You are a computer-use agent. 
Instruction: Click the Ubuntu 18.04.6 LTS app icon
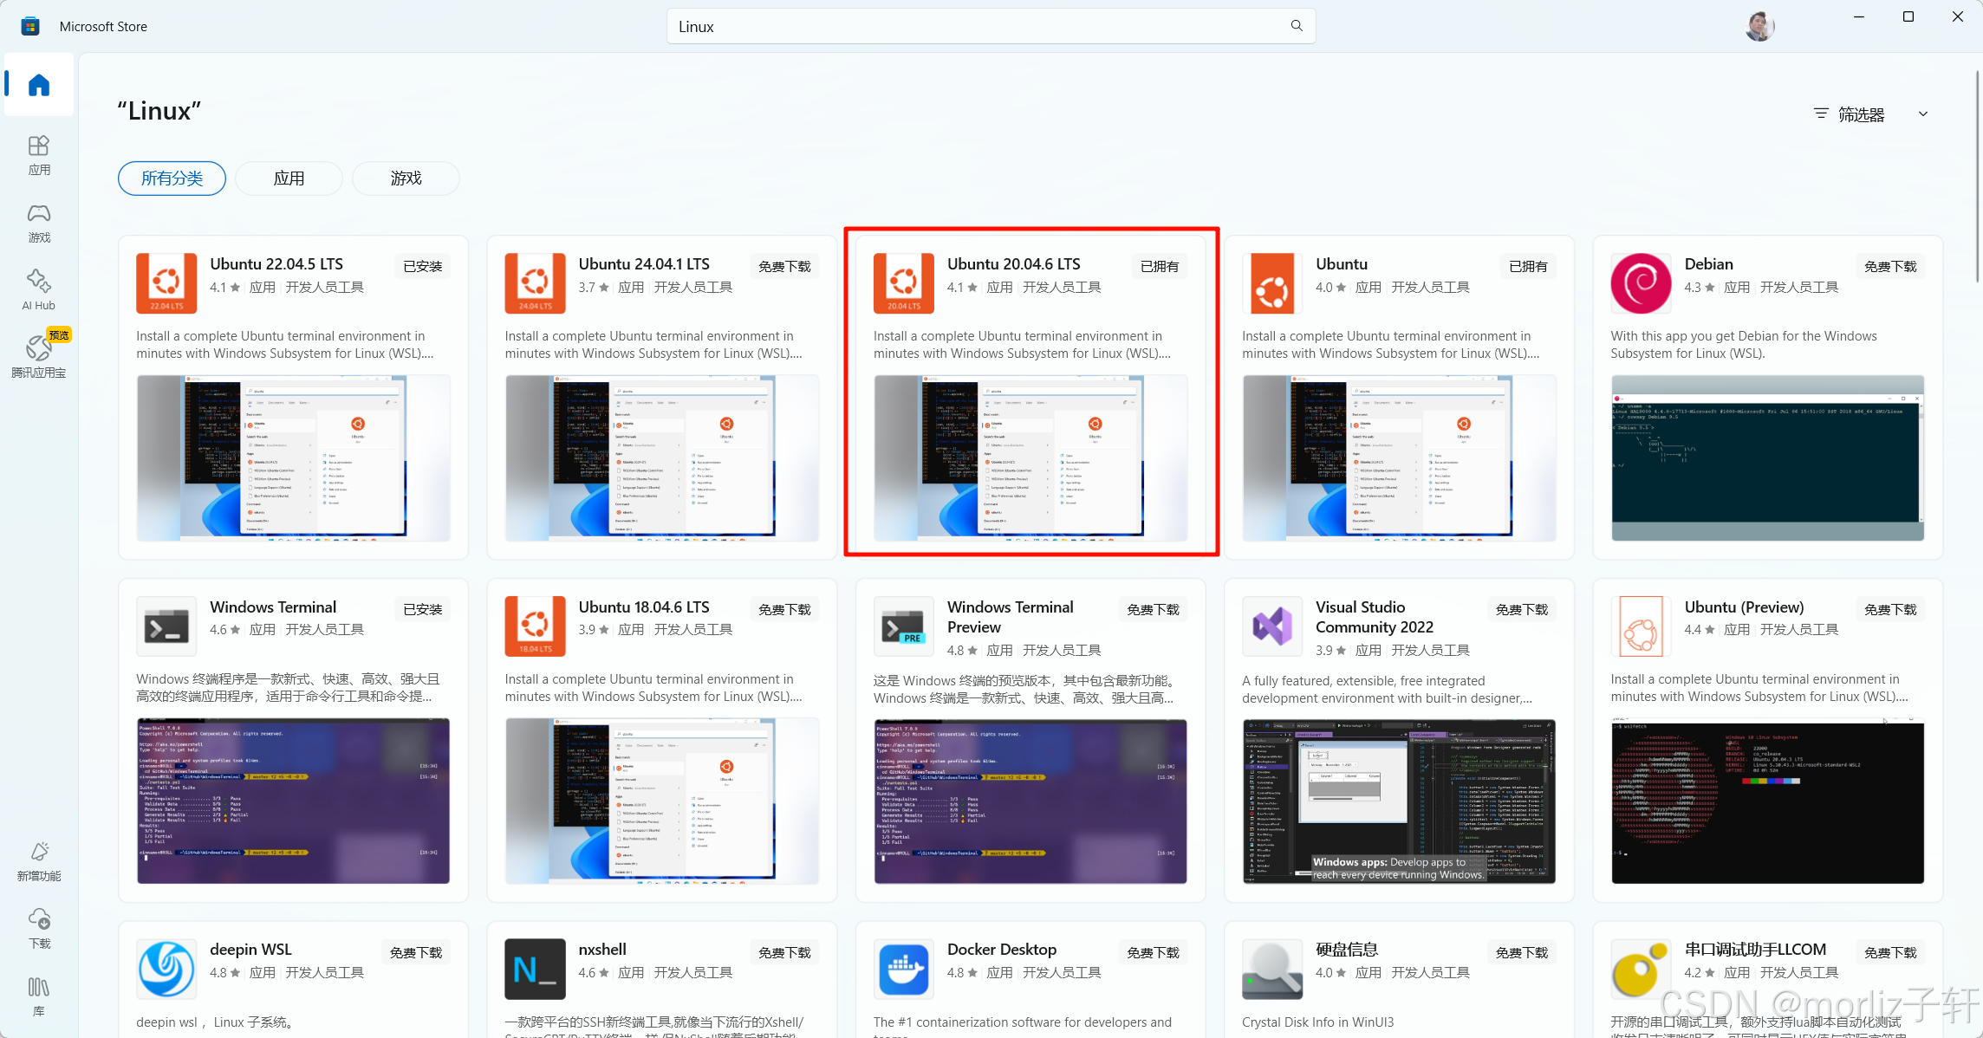click(535, 626)
